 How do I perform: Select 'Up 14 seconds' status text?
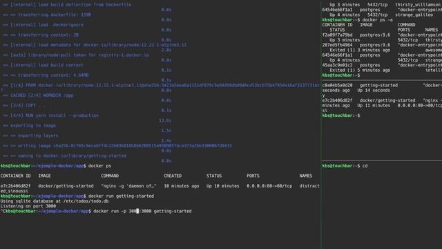(x=374, y=91)
